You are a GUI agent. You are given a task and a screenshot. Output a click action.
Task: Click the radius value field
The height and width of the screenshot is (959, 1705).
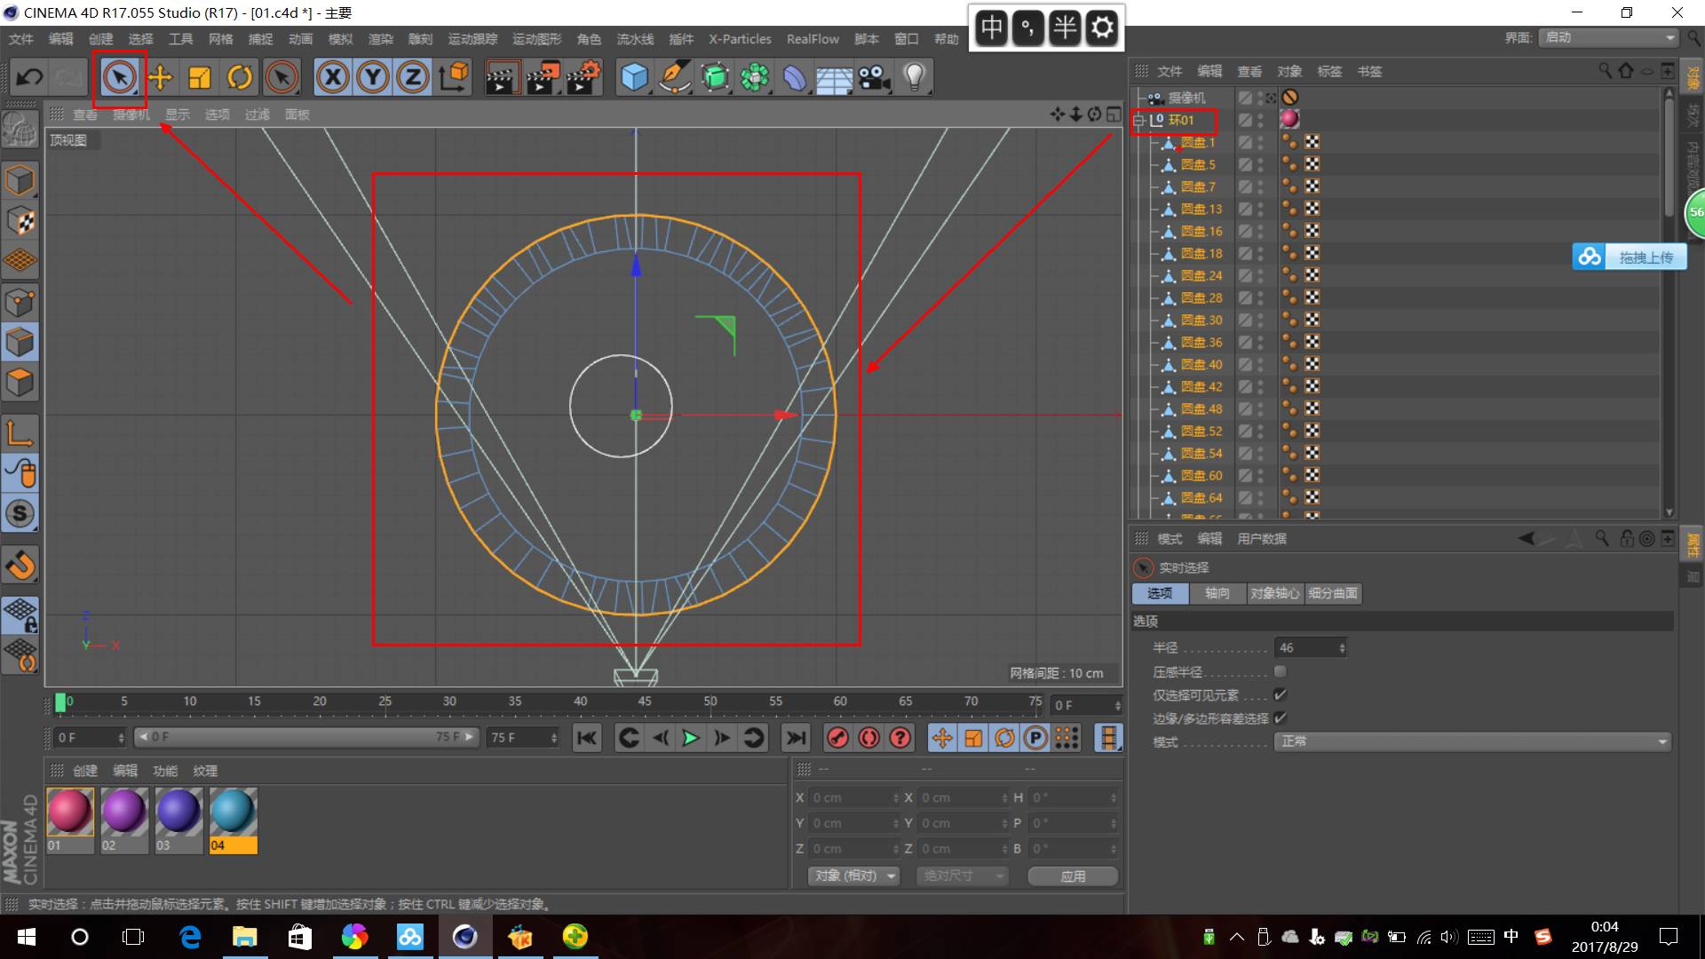(x=1305, y=648)
